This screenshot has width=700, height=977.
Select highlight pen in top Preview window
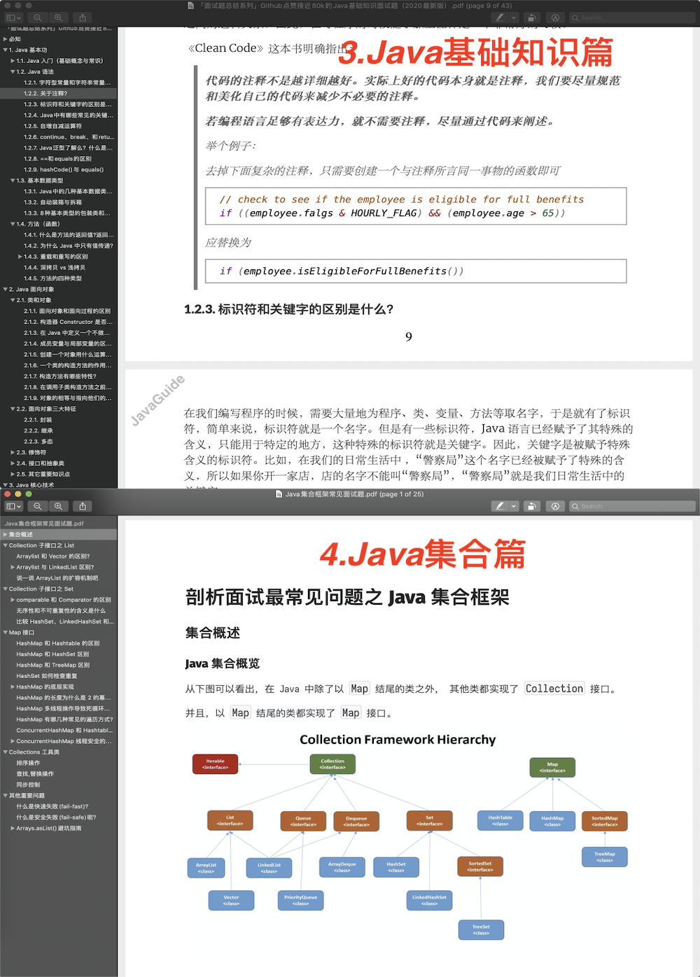click(499, 17)
